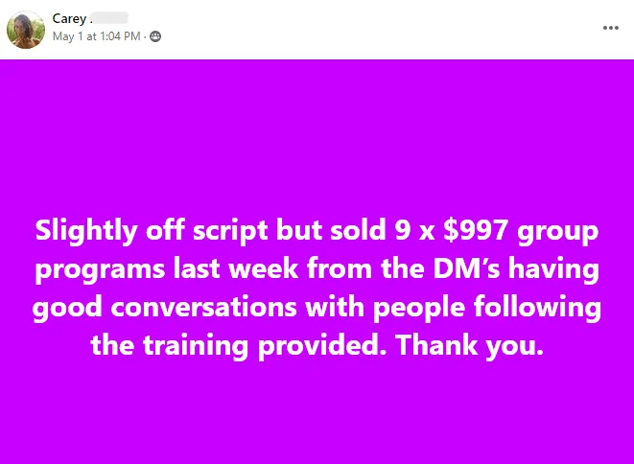Click the word "following" in the post
The width and height of the screenshot is (634, 464).
[537, 307]
